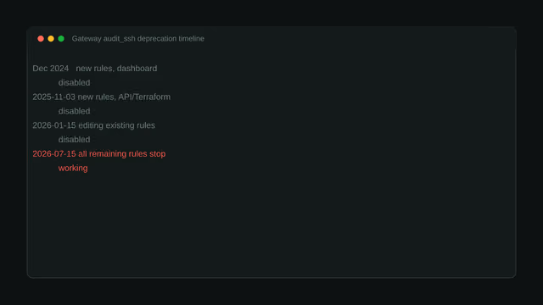
Task: Click disabled under the 2026-01-15 entry
Action: click(74, 139)
